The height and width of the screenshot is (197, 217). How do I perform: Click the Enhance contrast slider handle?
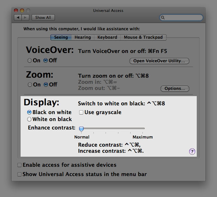pyautogui.click(x=81, y=129)
